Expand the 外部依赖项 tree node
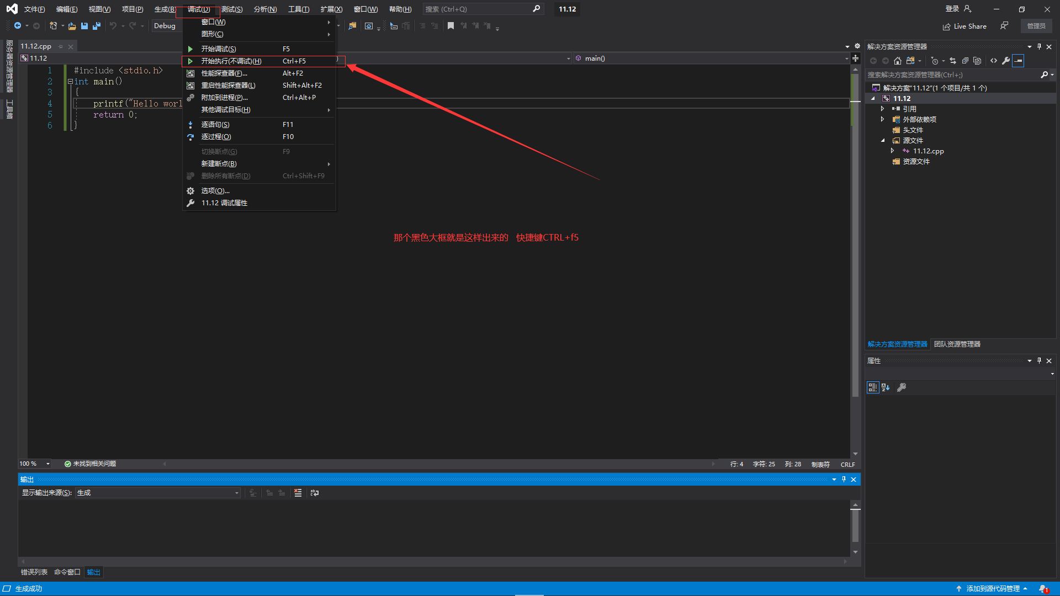Screen dimensions: 1060x596 coord(882,119)
